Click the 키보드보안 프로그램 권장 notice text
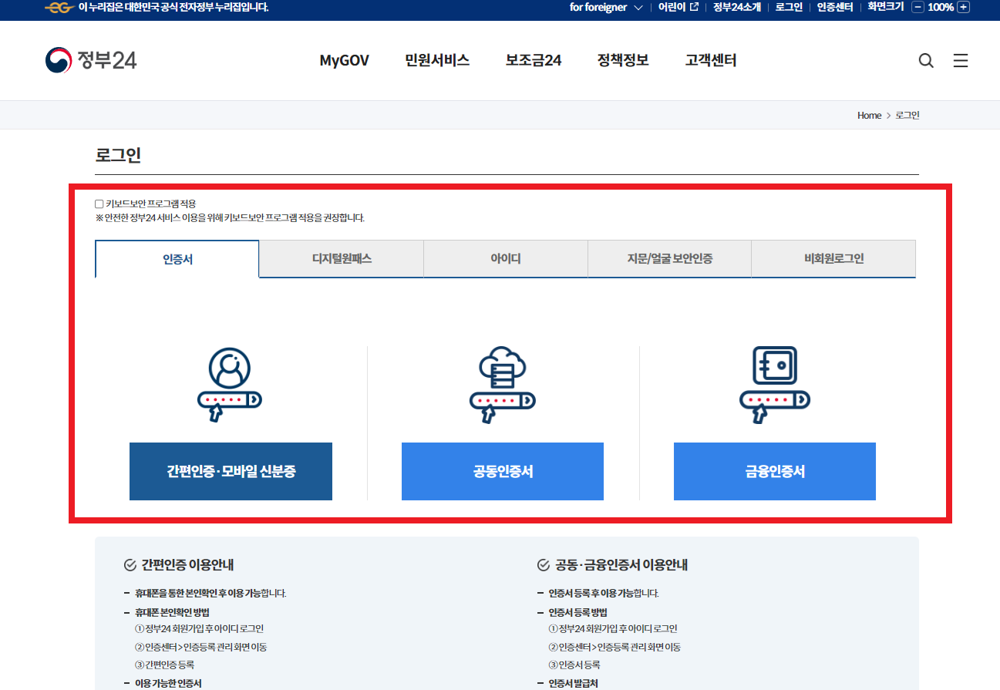This screenshot has width=1000, height=690. 230,218
